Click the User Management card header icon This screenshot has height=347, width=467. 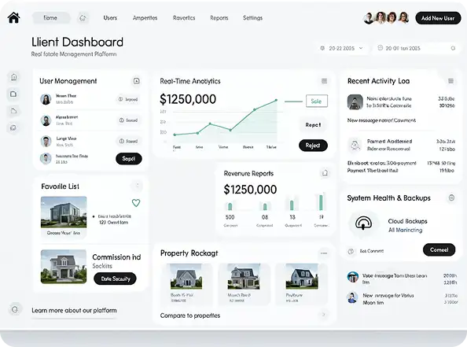(x=137, y=81)
